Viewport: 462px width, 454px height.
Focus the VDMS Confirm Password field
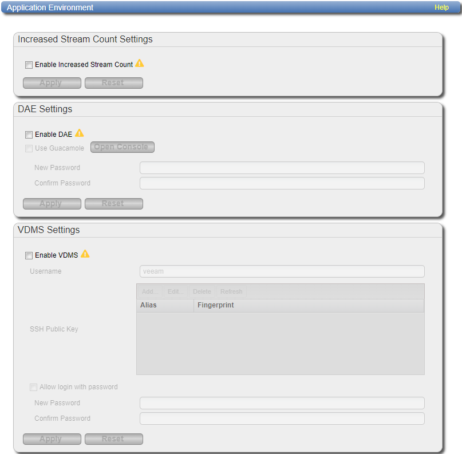point(282,419)
